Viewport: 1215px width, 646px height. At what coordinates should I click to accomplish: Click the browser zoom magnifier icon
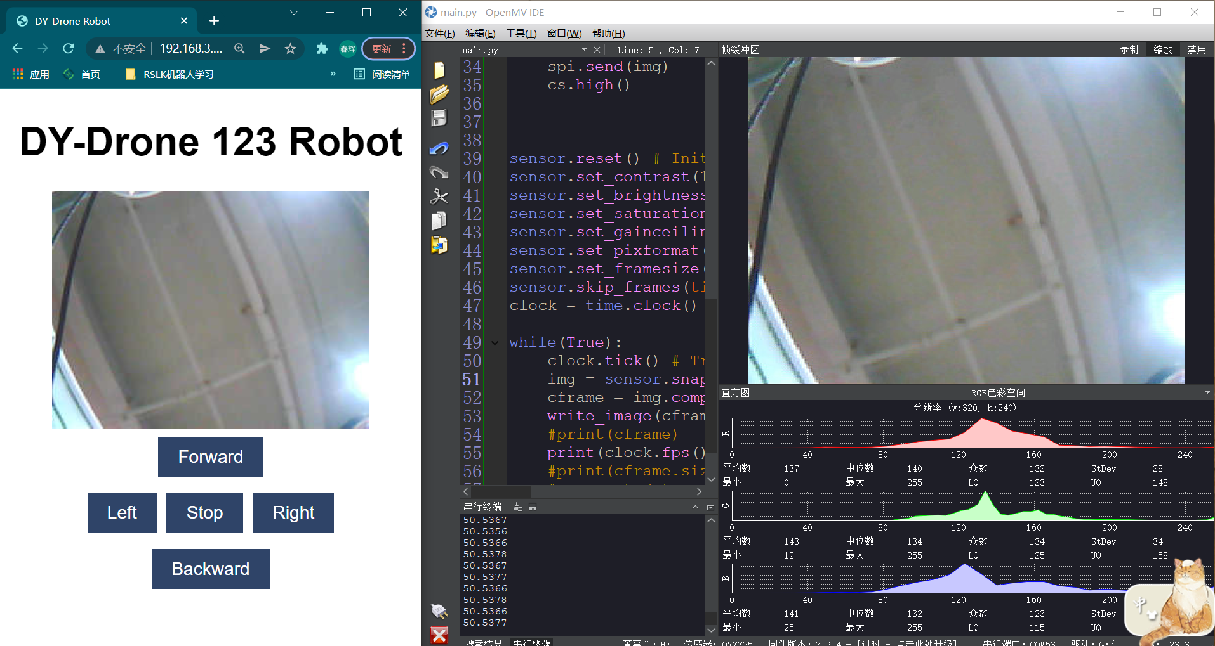tap(239, 49)
